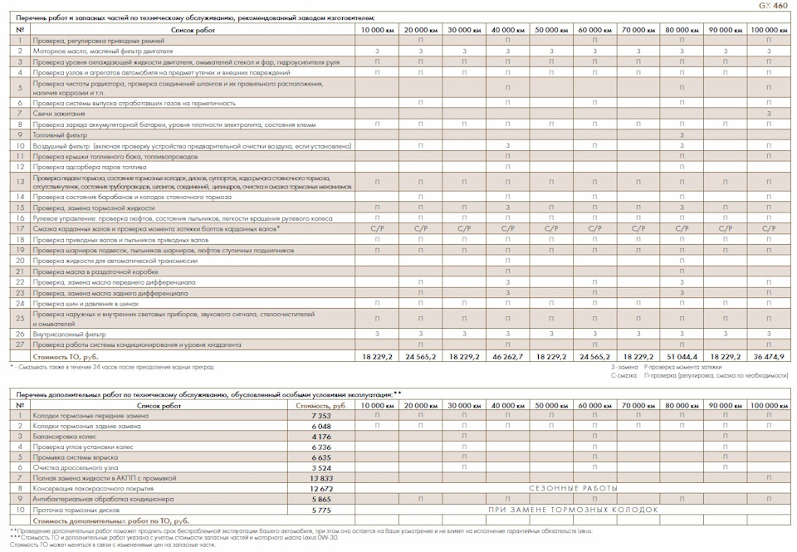Click row starting 'Проверка работы системы кондиционирования'
Viewport: 797px width, 552px height.
400,344
